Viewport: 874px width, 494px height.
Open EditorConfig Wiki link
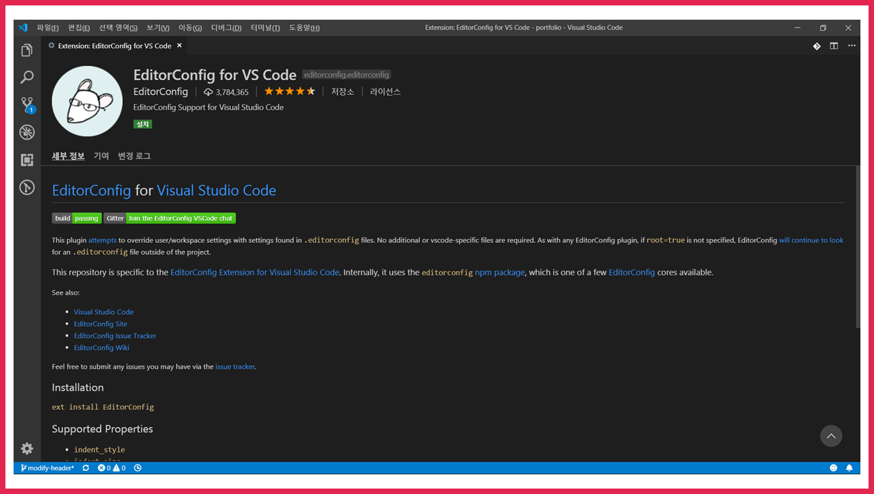point(101,347)
